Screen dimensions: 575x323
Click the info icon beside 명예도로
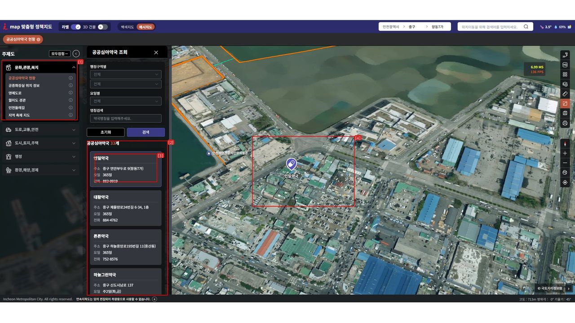pos(71,93)
